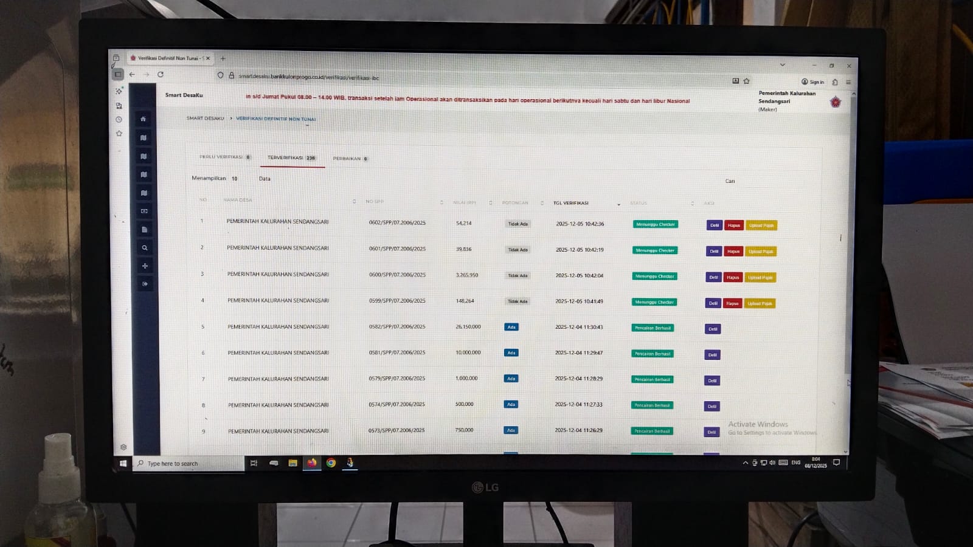Switch to the Perlu Verifikasi tab

[x=224, y=157]
